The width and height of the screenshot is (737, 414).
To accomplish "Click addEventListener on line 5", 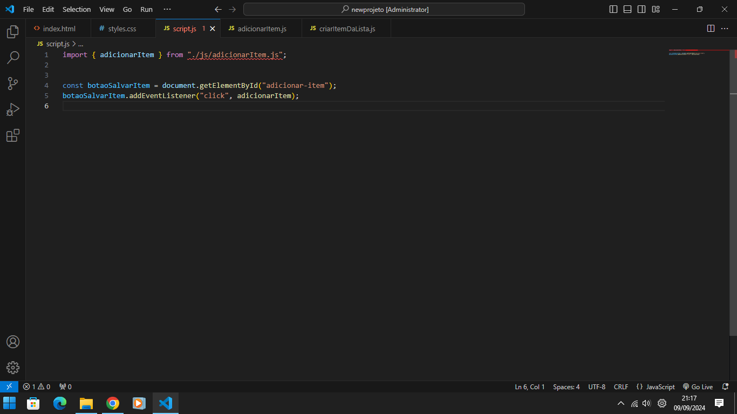I will [x=162, y=96].
